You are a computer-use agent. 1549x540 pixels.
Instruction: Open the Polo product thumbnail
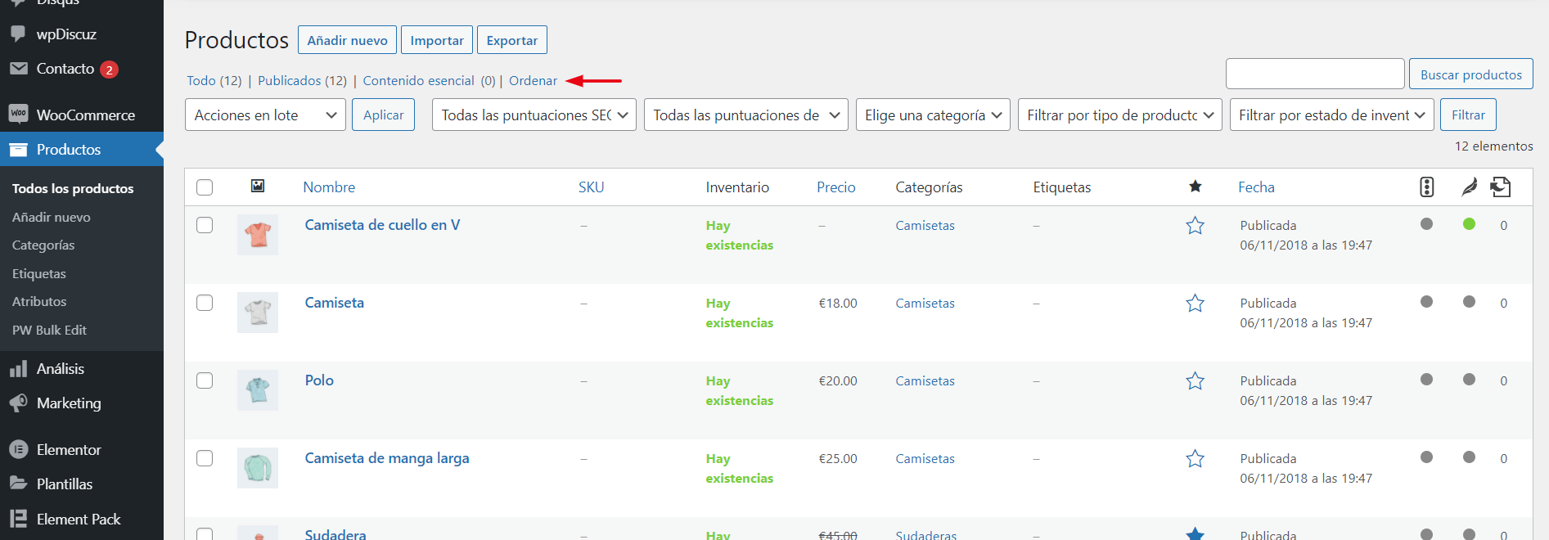click(258, 390)
